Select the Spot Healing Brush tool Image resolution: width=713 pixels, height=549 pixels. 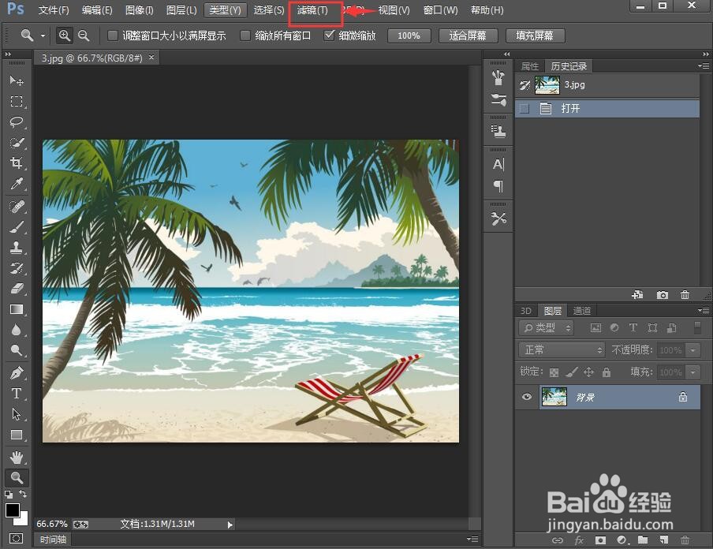tap(17, 207)
